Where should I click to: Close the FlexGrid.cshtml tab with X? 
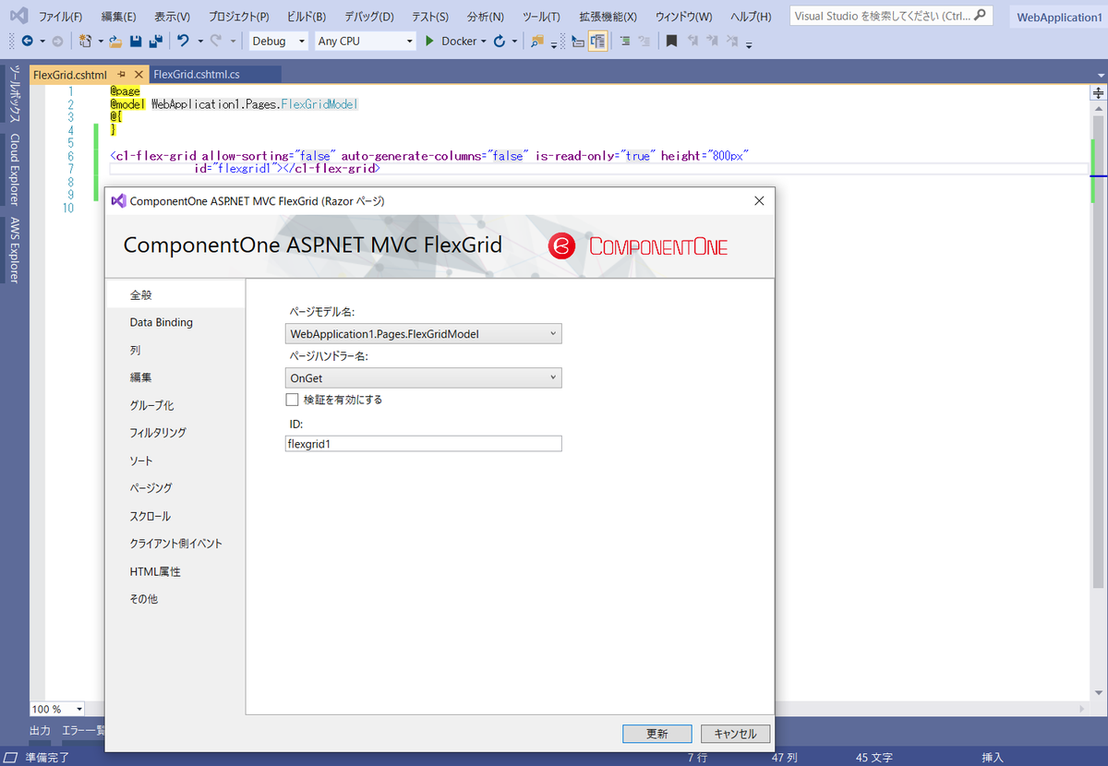(138, 75)
